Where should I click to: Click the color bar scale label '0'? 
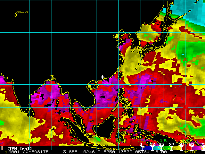[141, 144]
